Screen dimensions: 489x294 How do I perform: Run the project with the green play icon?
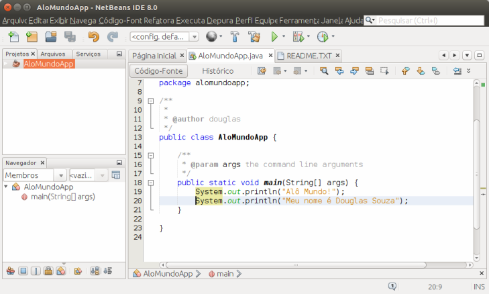(274, 36)
